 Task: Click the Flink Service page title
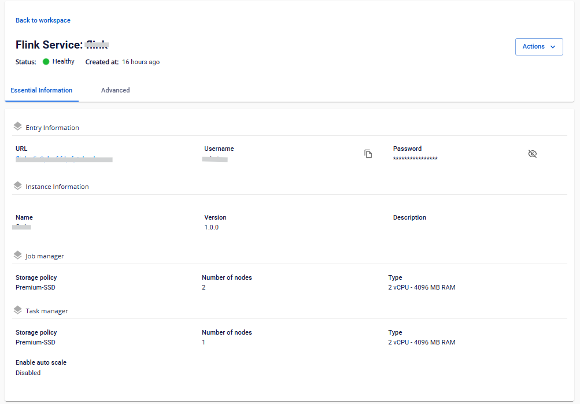coord(62,45)
